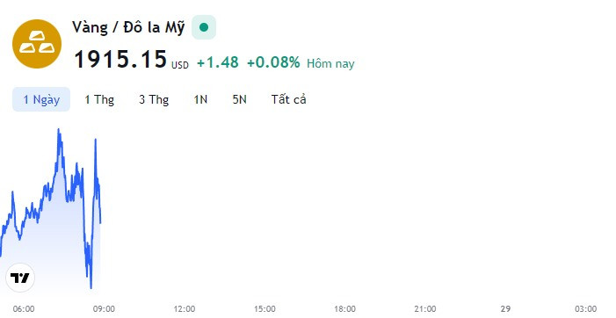Click the 29 date axis marker
This screenshot has height=318, width=616.
[505, 309]
